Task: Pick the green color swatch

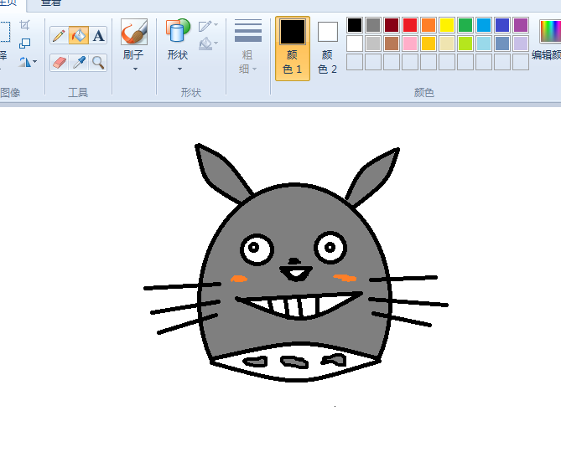Action: click(x=465, y=25)
